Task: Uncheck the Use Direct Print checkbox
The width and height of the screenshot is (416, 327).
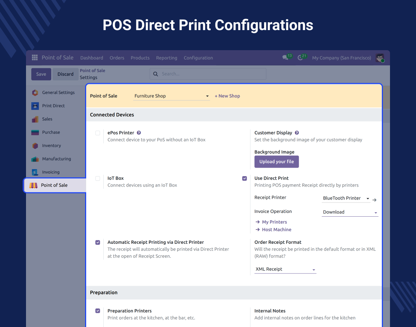Action: tap(244, 178)
